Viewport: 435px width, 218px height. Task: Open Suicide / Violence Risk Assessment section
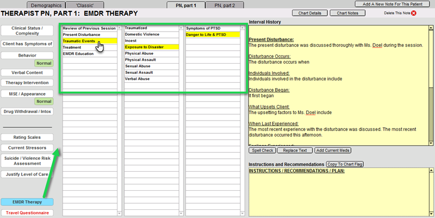(x=27, y=161)
